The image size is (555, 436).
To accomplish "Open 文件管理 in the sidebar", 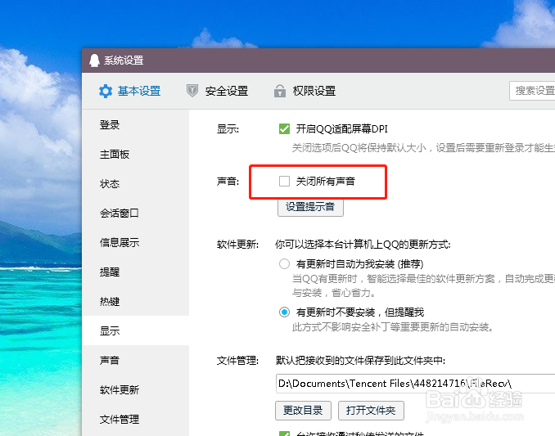I will [x=136, y=419].
